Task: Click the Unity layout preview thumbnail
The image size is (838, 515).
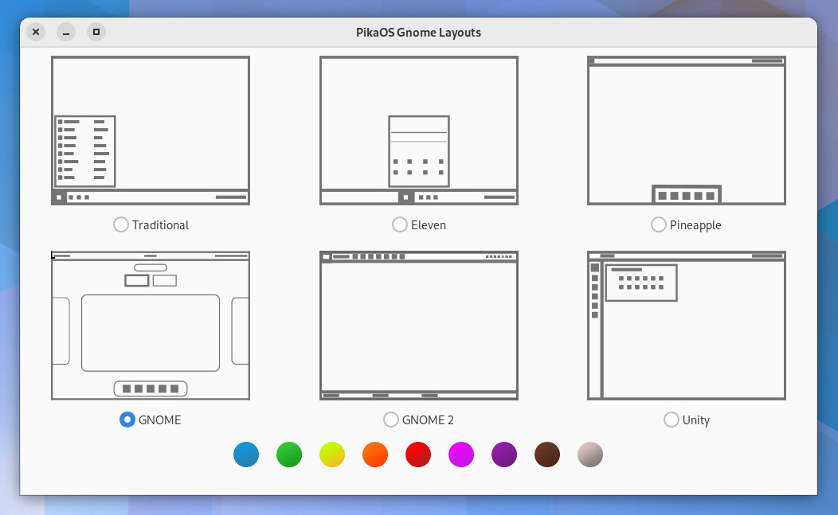Action: coord(687,326)
